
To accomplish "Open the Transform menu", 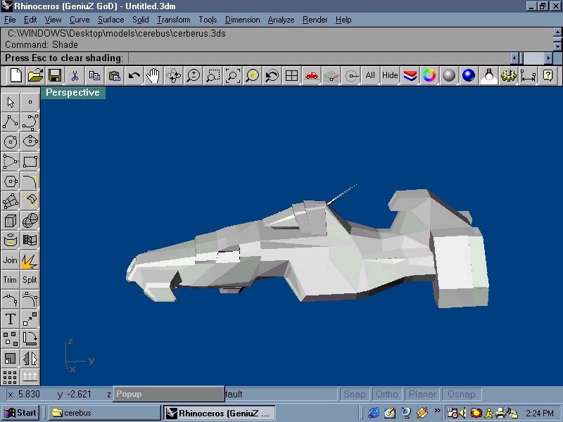I will 173,20.
